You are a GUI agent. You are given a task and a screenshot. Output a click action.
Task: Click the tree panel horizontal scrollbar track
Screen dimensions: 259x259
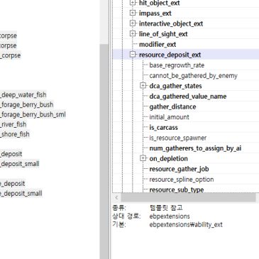(x=188, y=197)
